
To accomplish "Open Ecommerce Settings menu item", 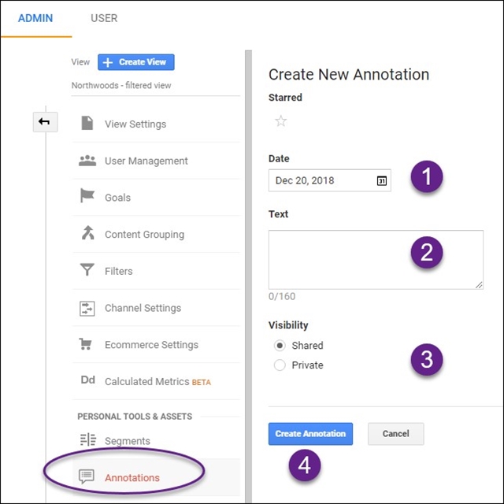I will click(157, 345).
